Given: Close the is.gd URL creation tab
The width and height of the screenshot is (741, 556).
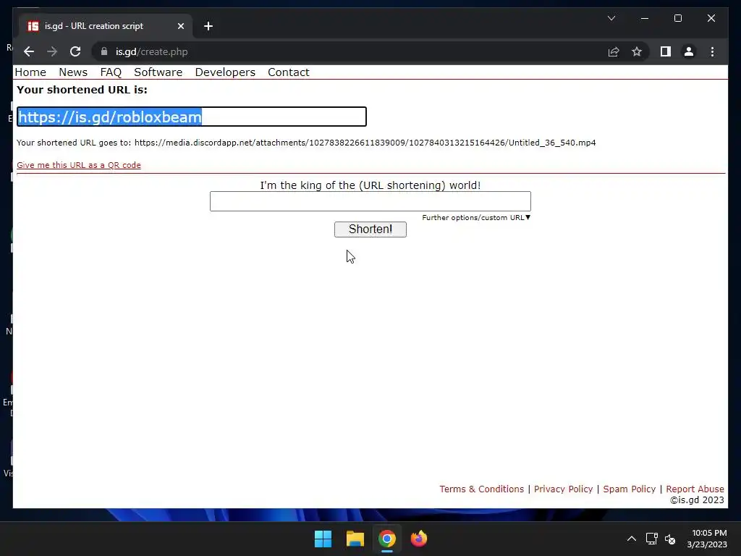Looking at the screenshot, I should point(180,26).
